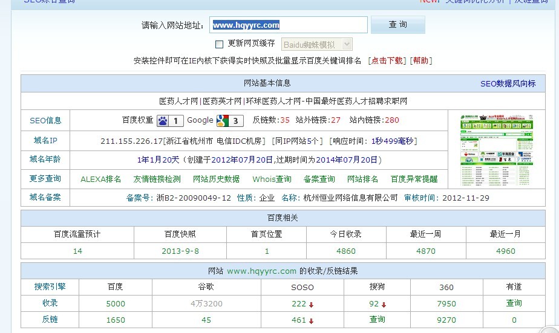The image size is (559, 333).
Task: Click the 反链 row header
Action: [50, 320]
